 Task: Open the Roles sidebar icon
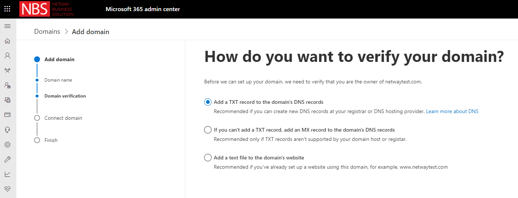7,85
